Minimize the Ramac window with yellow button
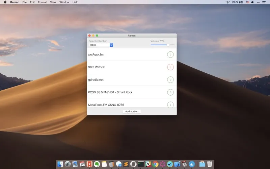The width and height of the screenshot is (270, 169). [93, 35]
